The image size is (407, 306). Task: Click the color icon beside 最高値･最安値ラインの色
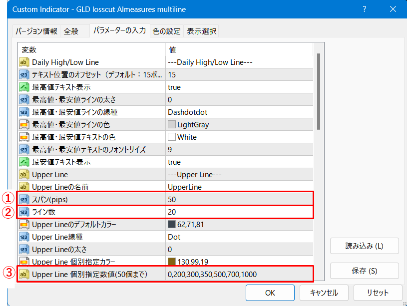24,125
